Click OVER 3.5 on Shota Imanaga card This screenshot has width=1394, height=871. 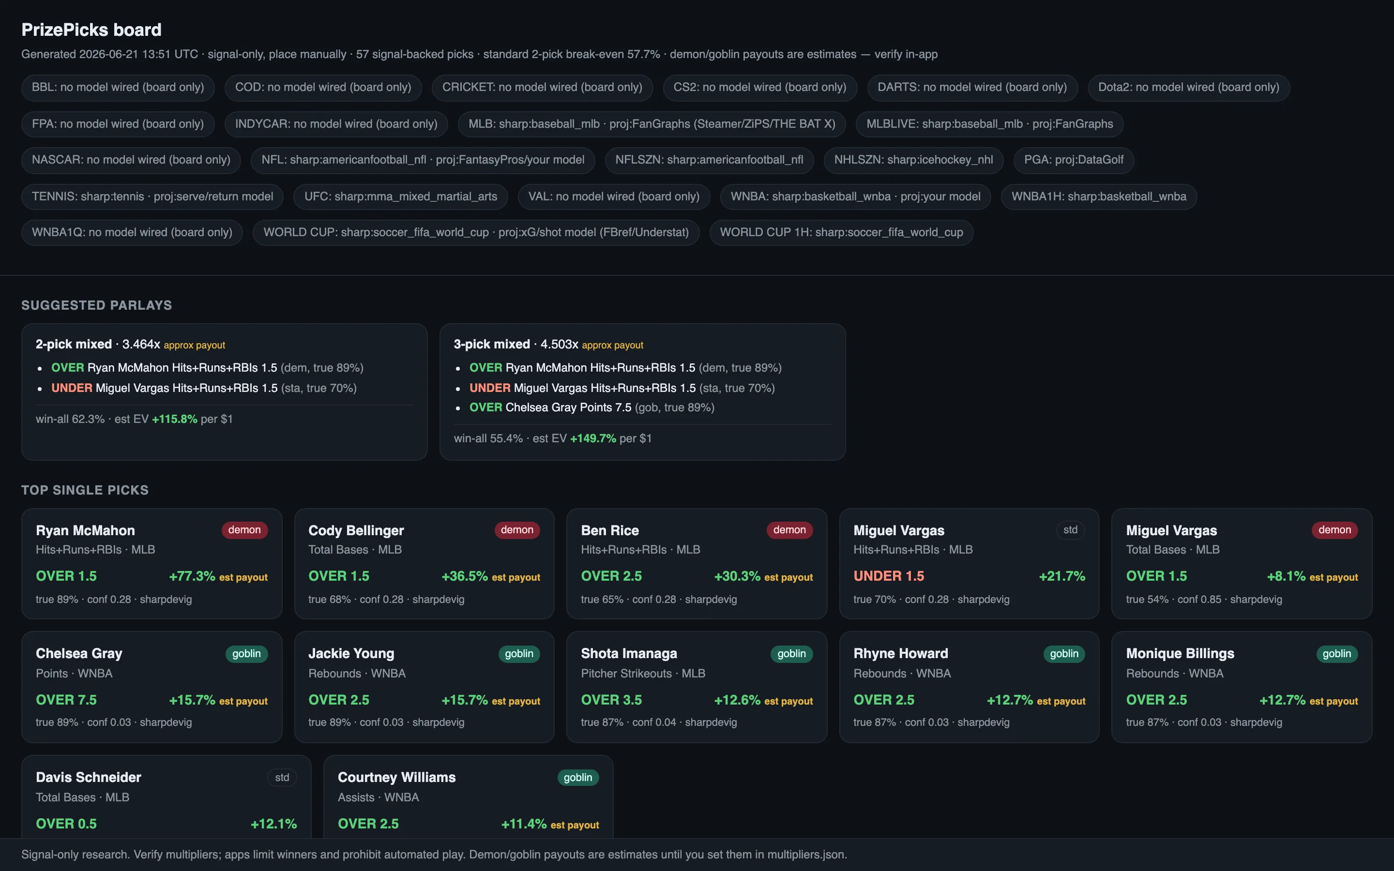point(611,701)
